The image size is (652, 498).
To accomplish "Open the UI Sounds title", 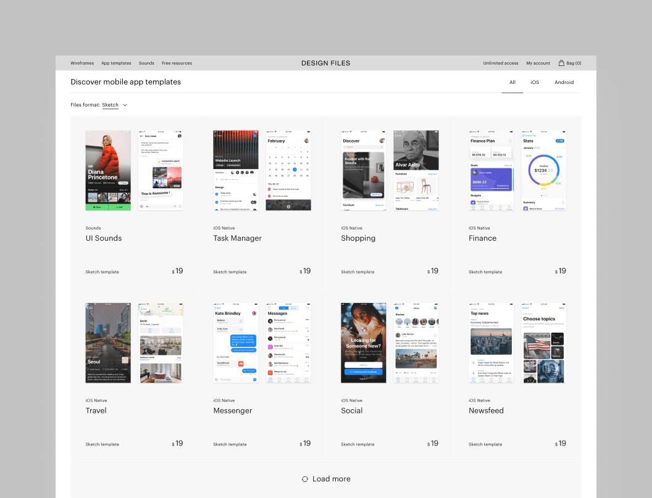I will 104,238.
